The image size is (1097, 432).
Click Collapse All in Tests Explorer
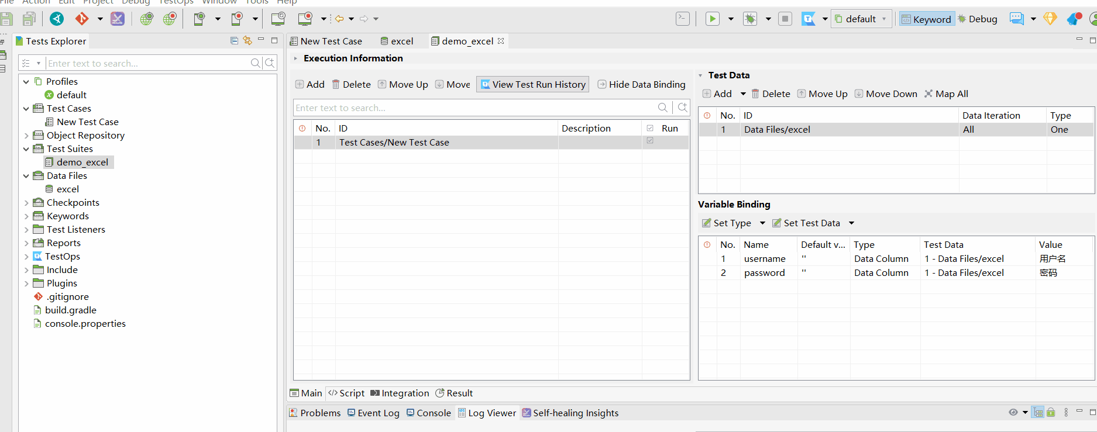tap(234, 41)
